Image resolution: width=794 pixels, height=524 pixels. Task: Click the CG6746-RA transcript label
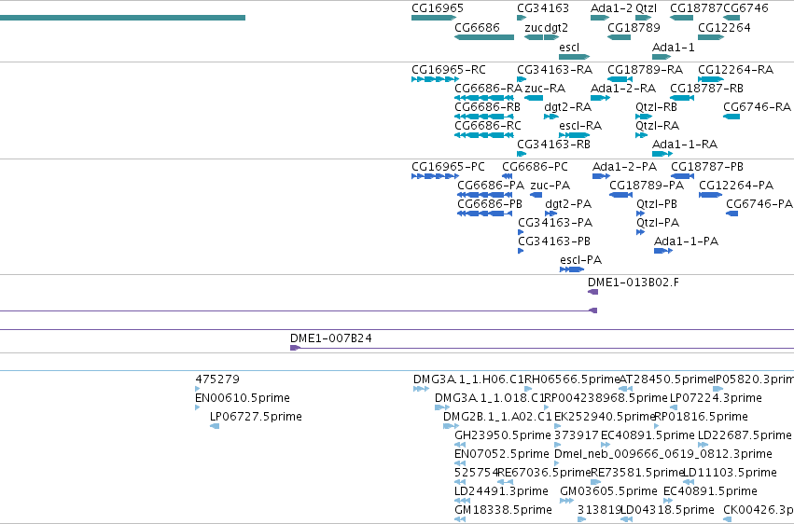tap(757, 107)
